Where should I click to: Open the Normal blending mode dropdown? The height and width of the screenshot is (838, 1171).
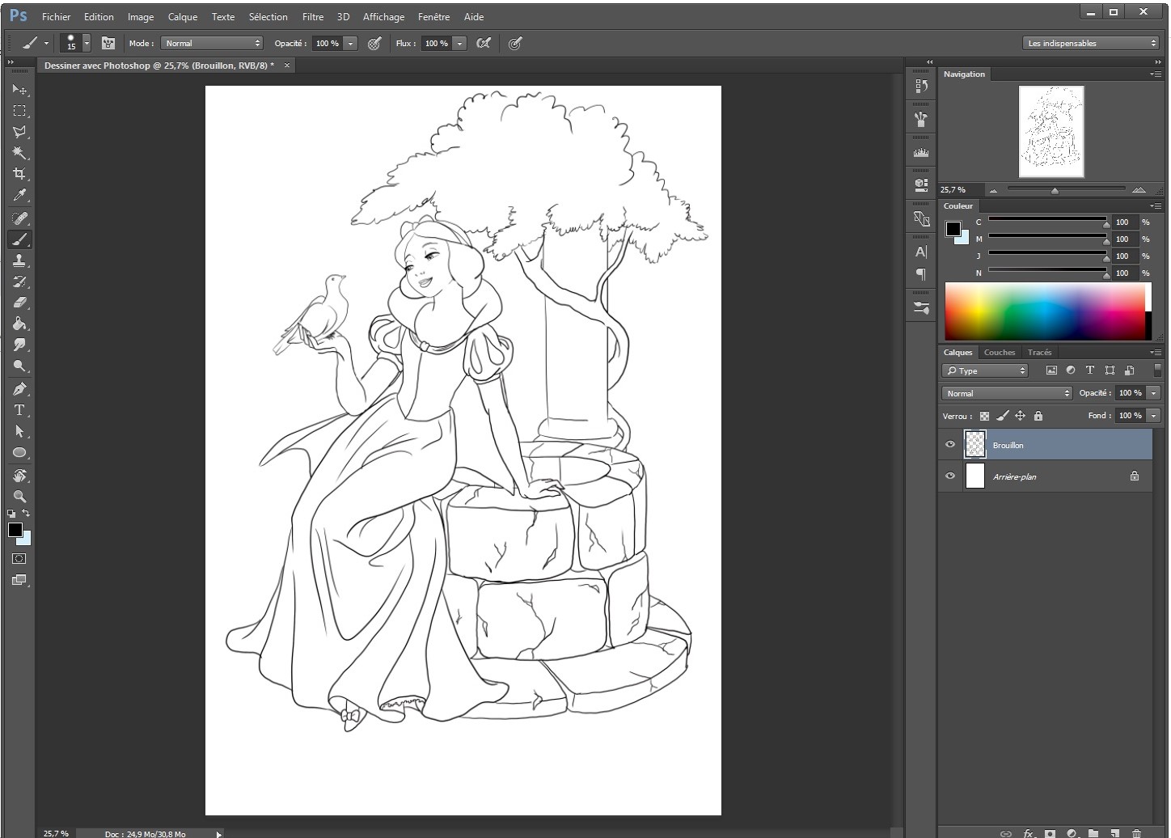[x=1005, y=392]
